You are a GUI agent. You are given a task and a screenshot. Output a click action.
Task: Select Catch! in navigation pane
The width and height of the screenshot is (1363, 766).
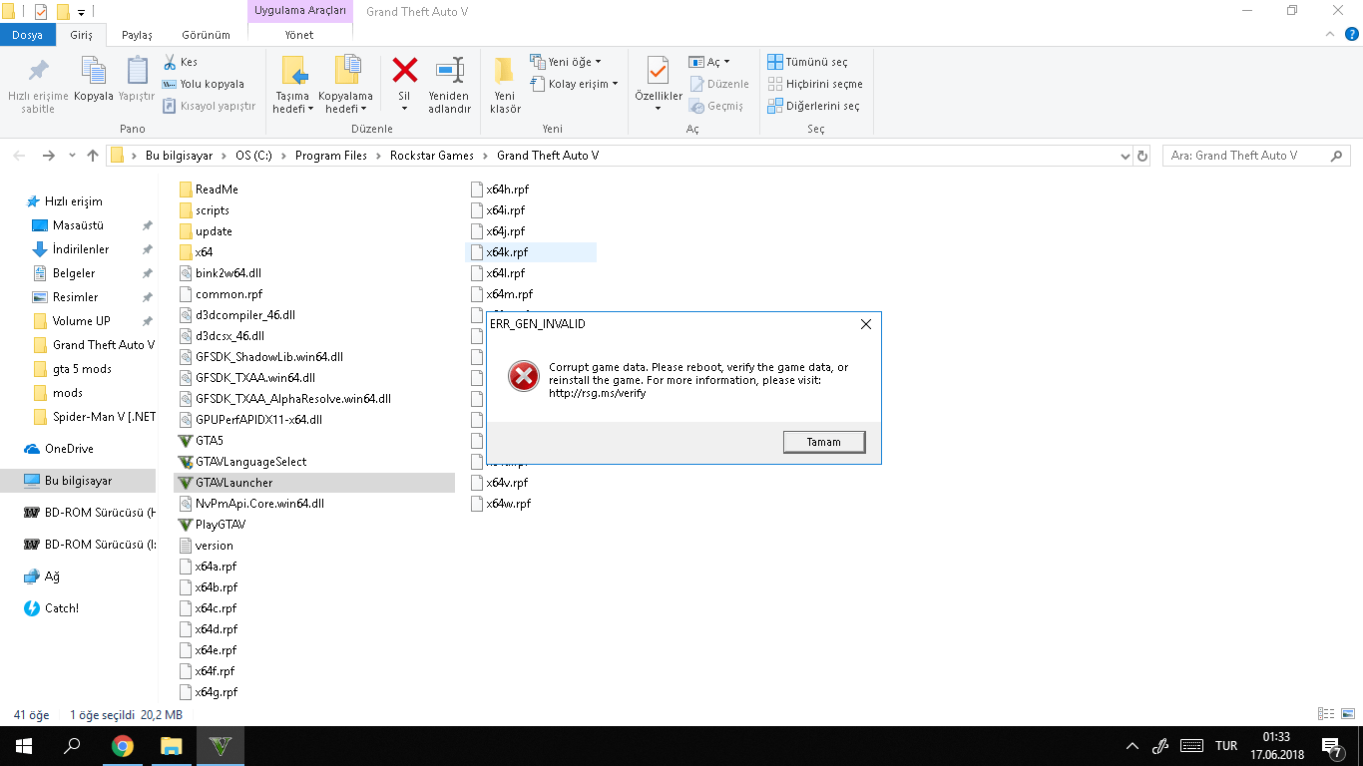click(61, 608)
